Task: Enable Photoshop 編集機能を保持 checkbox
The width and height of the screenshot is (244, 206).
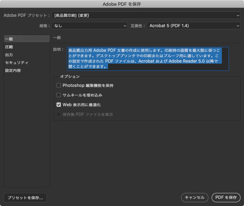Action: pyautogui.click(x=59, y=85)
